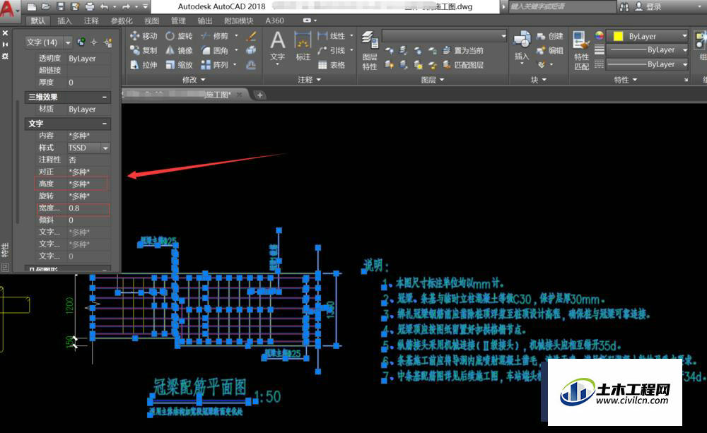Image resolution: width=707 pixels, height=433 pixels.
Task: Switch to the 参数化 ribbon tab
Action: 122,20
